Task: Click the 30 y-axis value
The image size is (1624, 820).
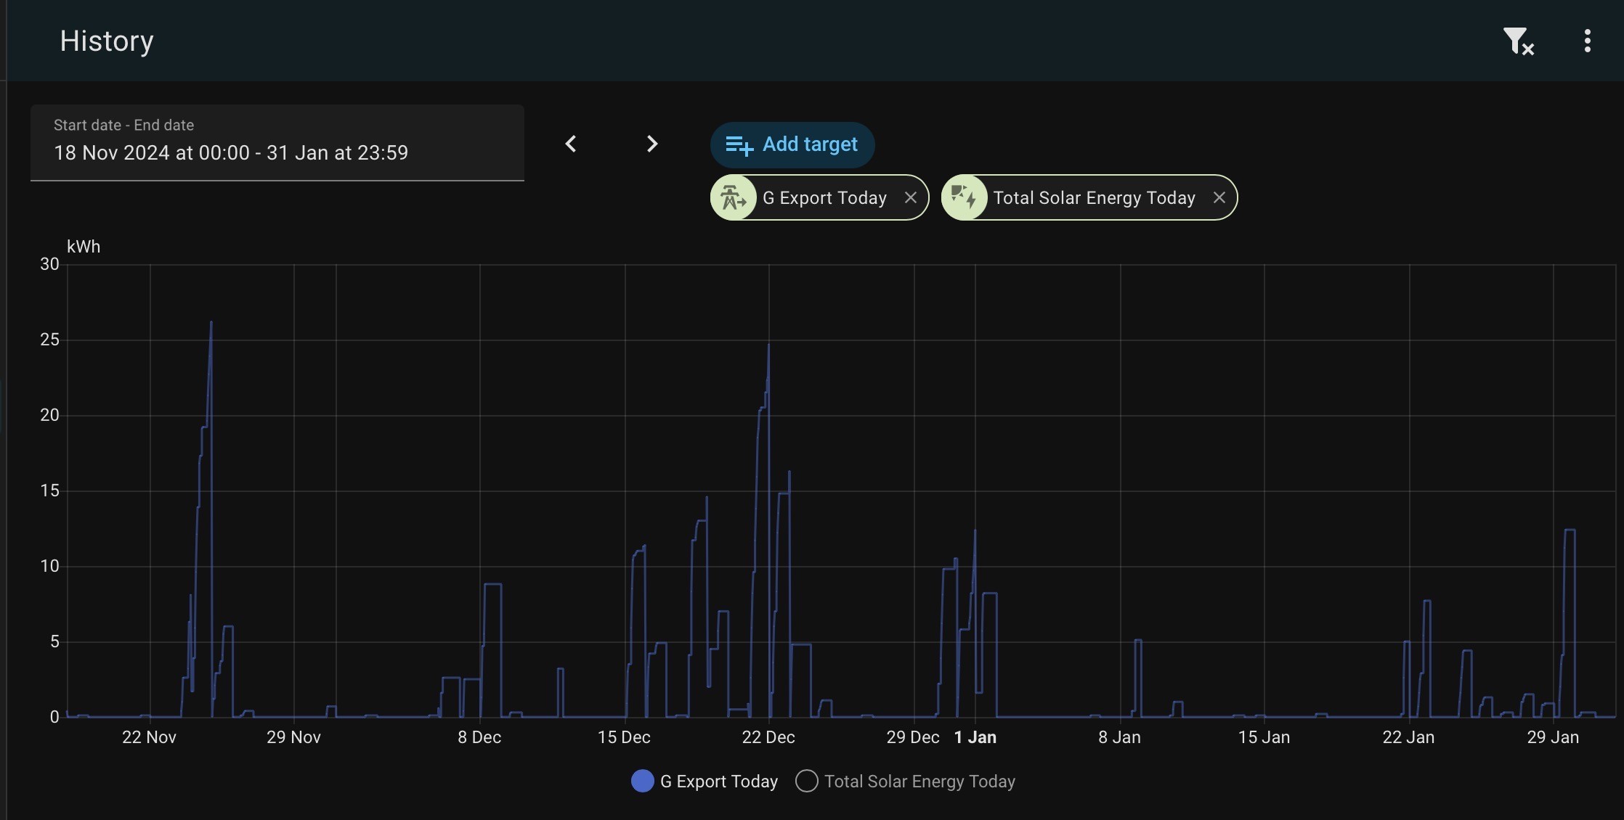Action: point(49,264)
